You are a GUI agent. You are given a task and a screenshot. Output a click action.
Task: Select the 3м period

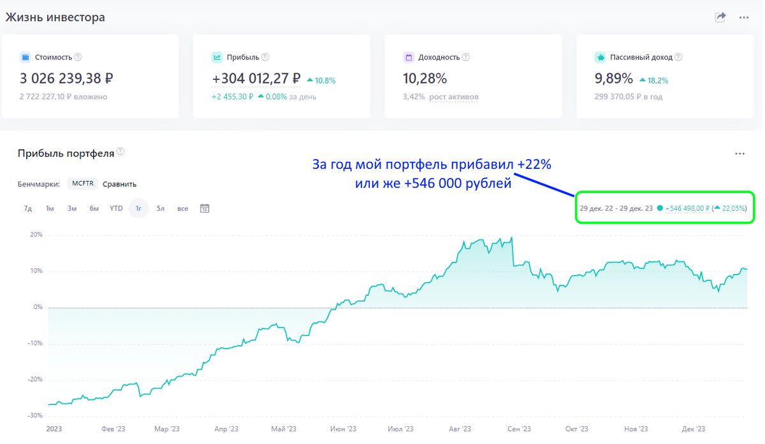[72, 208]
